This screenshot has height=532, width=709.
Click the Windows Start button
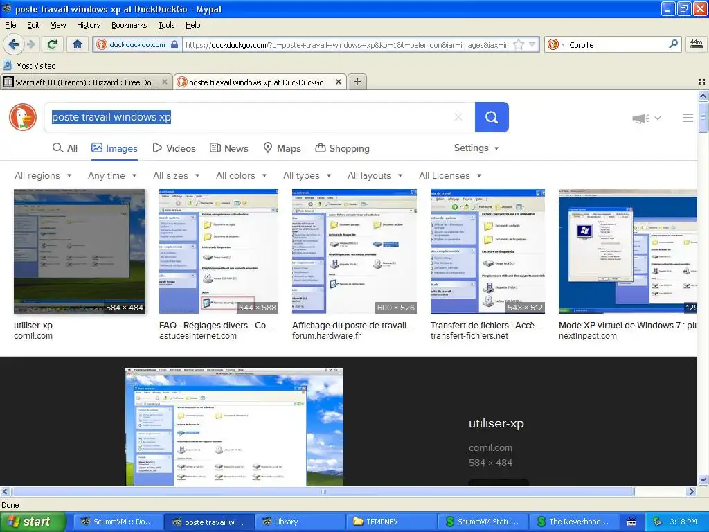[x=33, y=522]
